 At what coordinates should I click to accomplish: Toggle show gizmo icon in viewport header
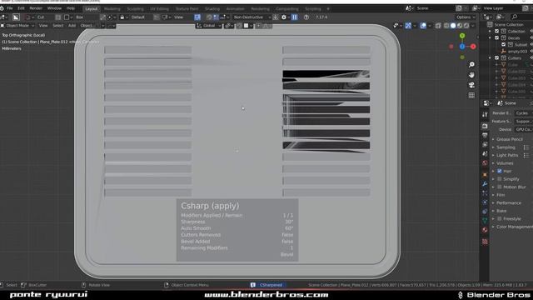click(x=408, y=26)
